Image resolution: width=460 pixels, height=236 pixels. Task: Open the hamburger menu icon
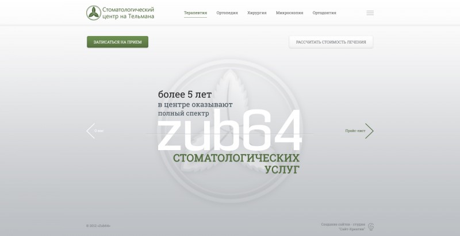tap(370, 13)
